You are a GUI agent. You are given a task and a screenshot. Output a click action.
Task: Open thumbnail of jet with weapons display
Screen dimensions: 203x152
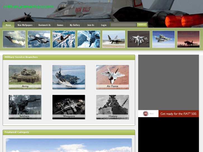pyautogui.click(x=138, y=39)
